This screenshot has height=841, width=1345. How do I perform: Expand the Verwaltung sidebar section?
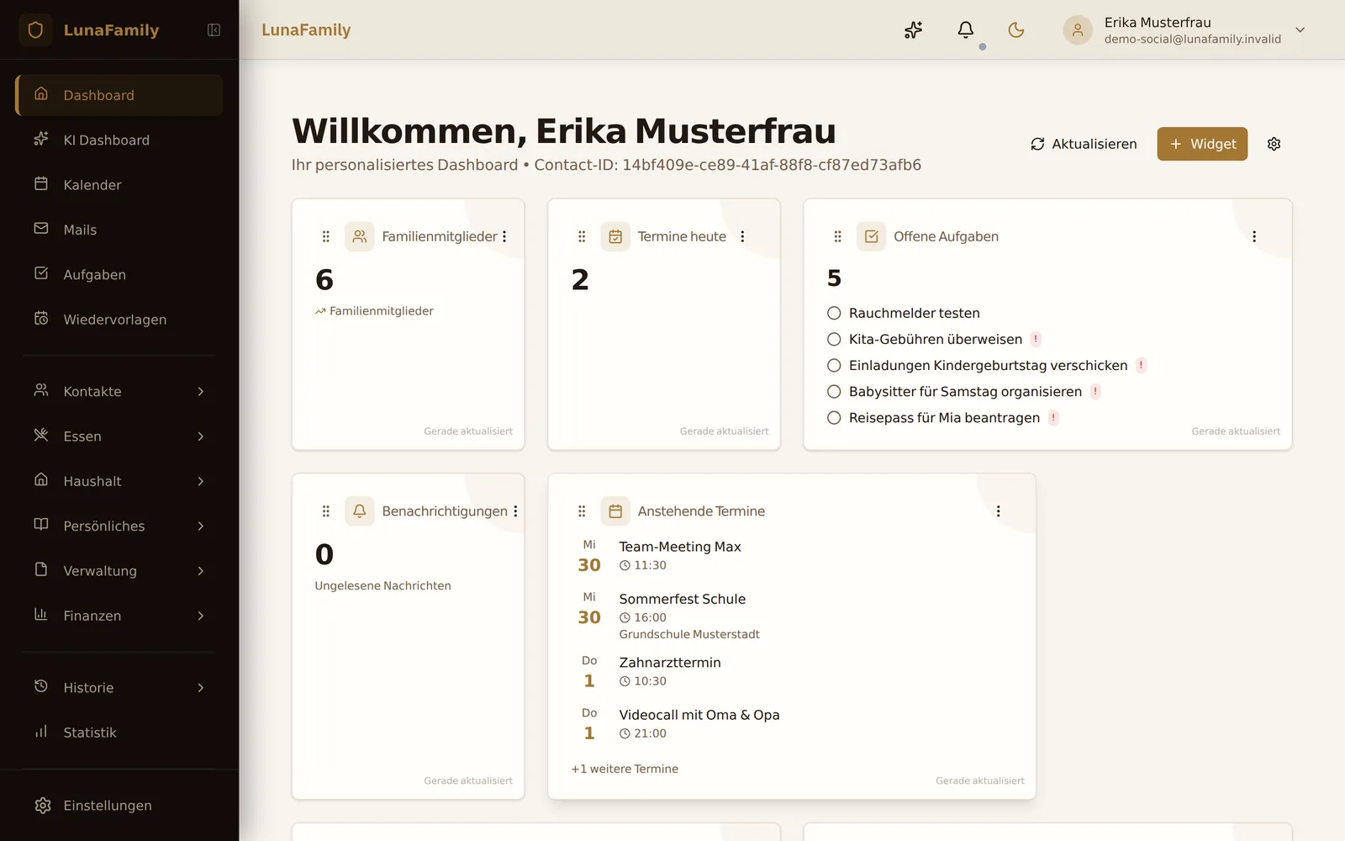coord(119,571)
